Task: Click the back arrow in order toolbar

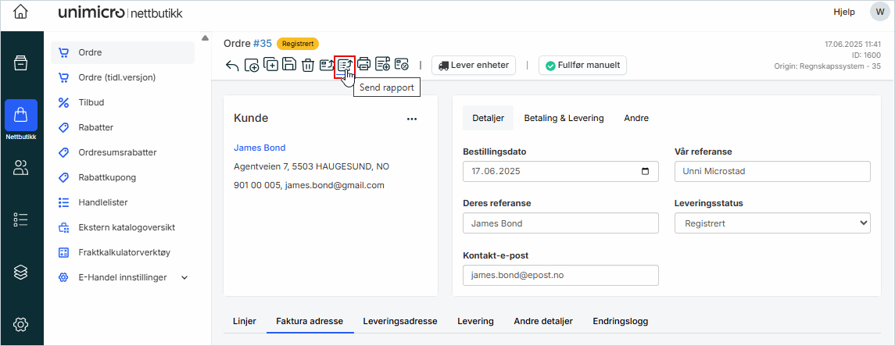Action: click(x=232, y=66)
